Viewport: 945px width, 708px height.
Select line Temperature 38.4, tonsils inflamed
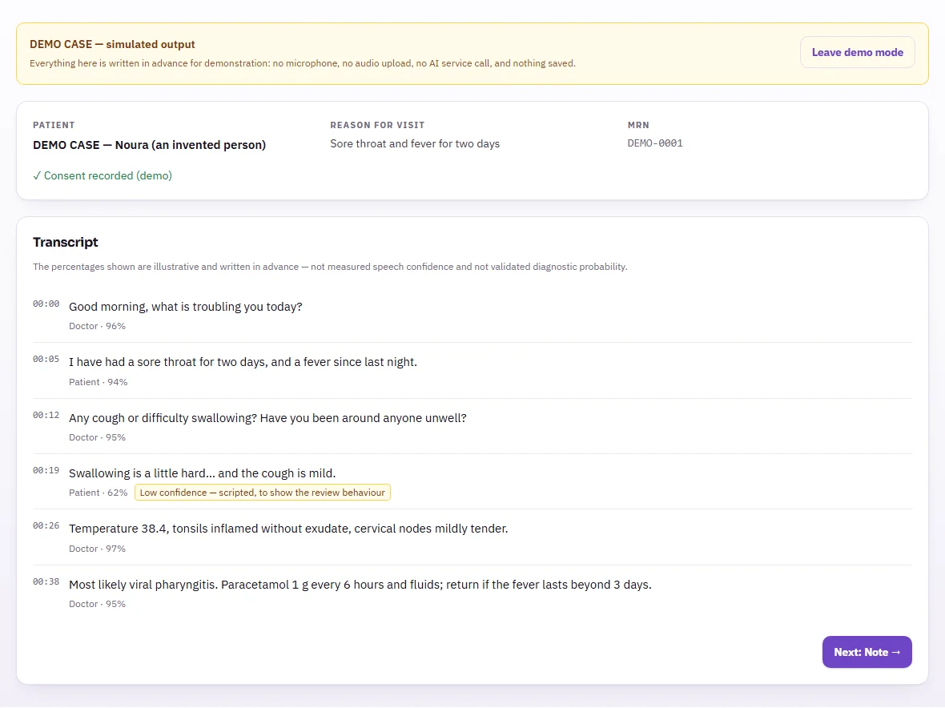288,529
